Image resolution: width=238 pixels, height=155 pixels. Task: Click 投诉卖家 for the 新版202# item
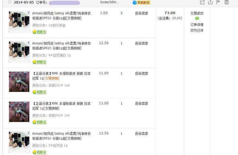(x=141, y=103)
